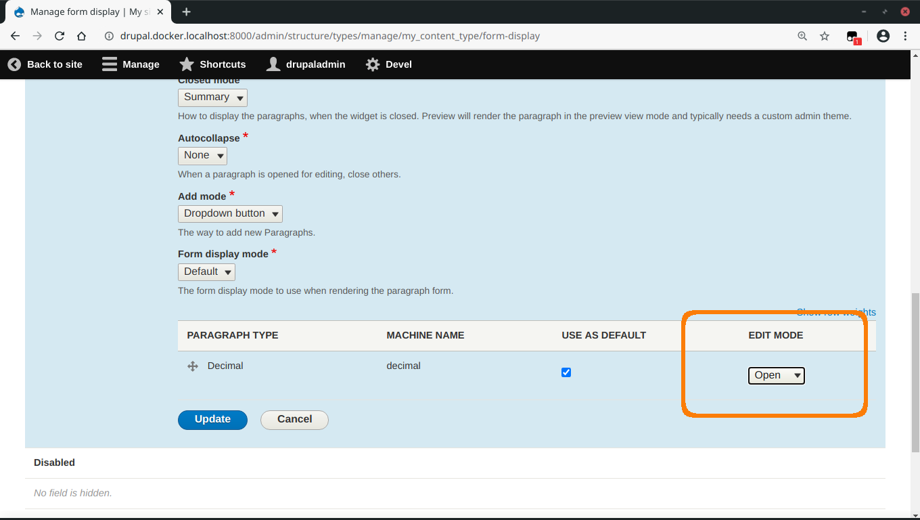Click the Show row weights link
This screenshot has height=520, width=920.
pyautogui.click(x=837, y=312)
